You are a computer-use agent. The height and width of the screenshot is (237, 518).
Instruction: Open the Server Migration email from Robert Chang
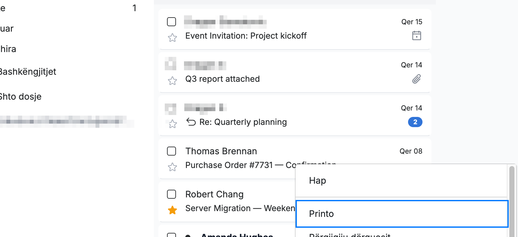click(x=227, y=201)
